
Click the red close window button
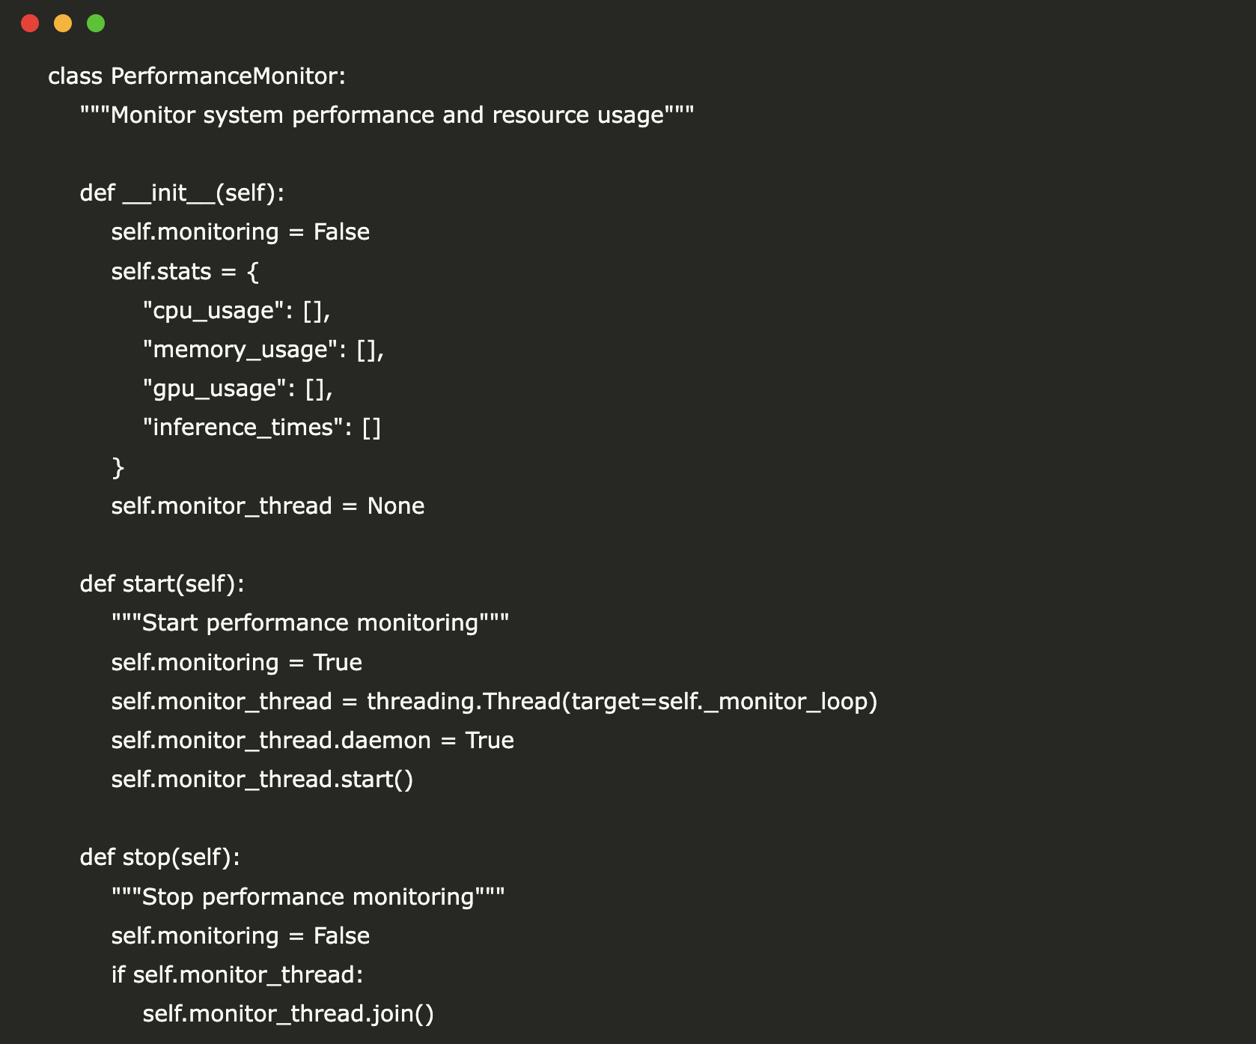[x=30, y=23]
